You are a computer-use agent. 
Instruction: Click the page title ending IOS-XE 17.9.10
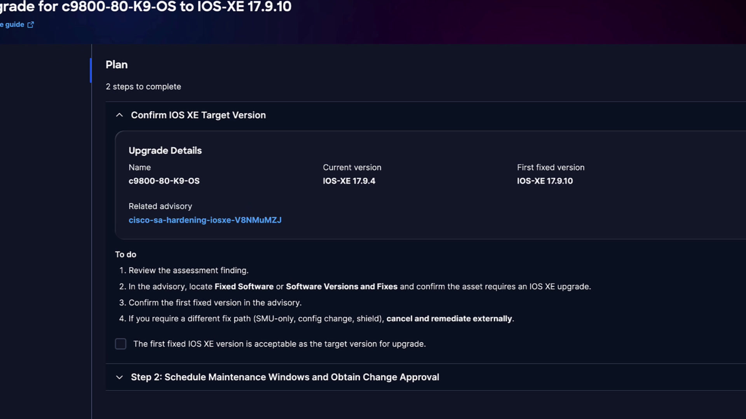[x=146, y=7]
